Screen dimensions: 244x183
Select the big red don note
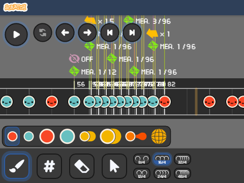[x=47, y=136]
